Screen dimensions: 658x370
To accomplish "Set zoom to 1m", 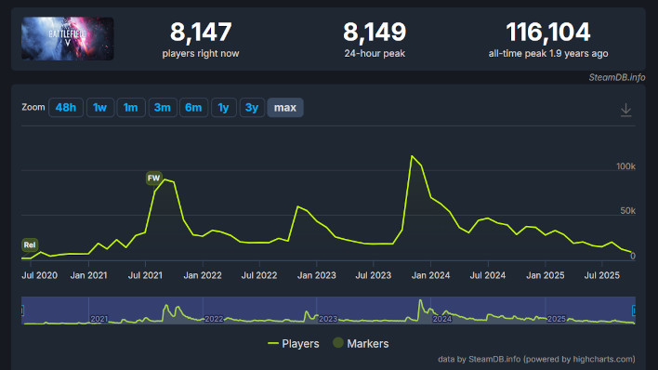I will (x=130, y=108).
